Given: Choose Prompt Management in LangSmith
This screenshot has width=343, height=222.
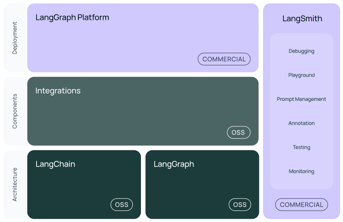Looking at the screenshot, I should pyautogui.click(x=302, y=99).
